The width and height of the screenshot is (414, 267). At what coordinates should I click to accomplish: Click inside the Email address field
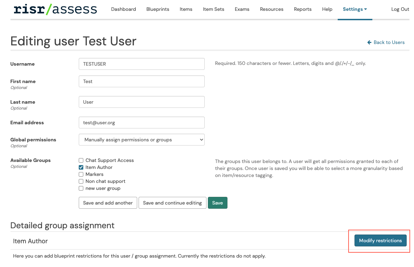coord(141,123)
